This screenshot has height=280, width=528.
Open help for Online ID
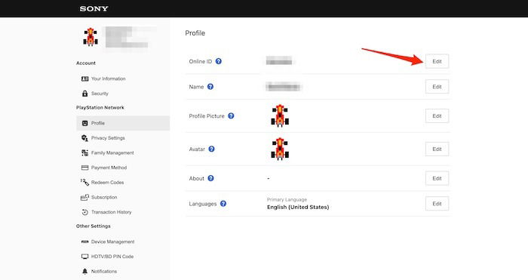point(219,61)
